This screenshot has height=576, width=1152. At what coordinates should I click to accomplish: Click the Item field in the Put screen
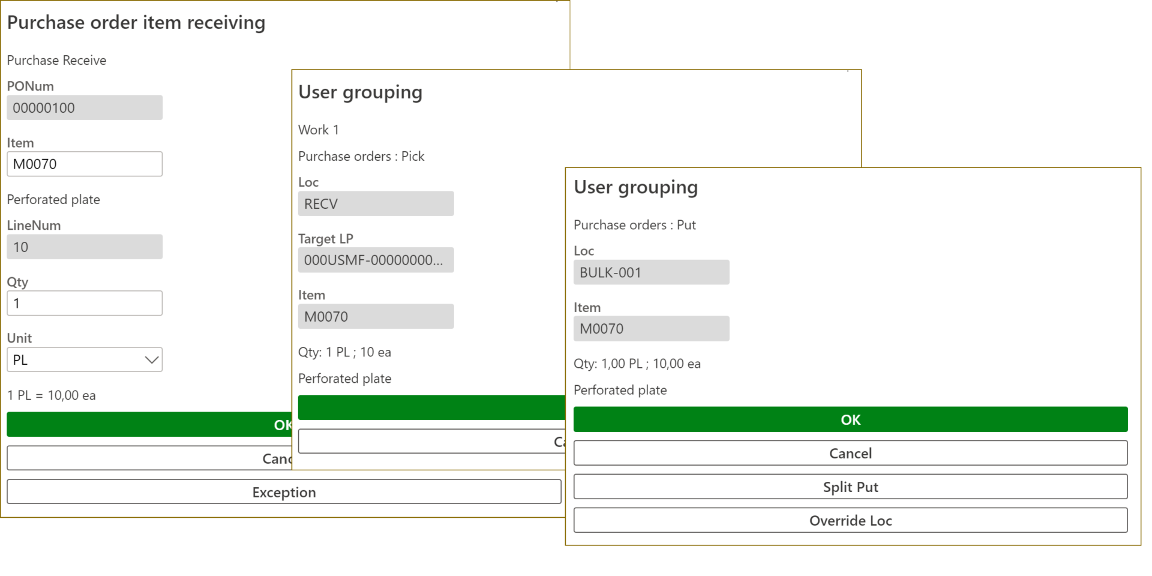tap(651, 329)
